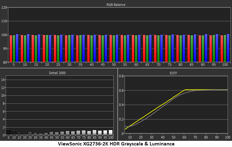Click the DeltaE bar at 100

click(110, 132)
